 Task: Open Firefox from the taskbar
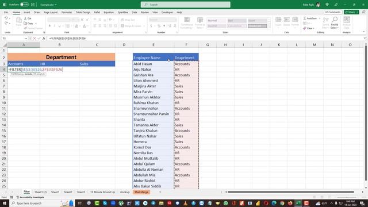(290, 203)
